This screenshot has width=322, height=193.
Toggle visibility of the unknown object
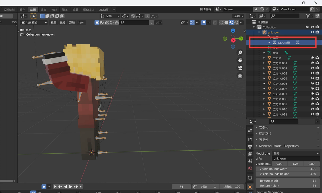[312, 32]
